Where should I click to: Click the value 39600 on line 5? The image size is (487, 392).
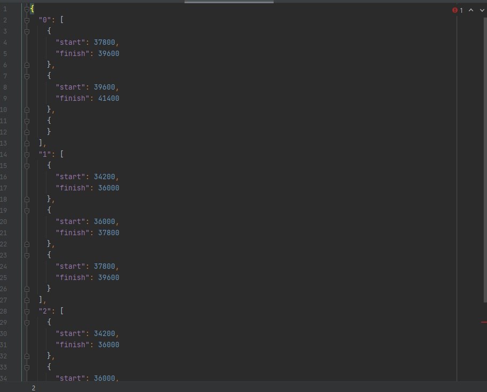(x=108, y=53)
